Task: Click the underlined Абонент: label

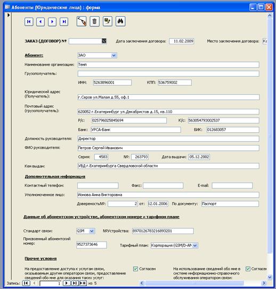Action: tap(34, 55)
